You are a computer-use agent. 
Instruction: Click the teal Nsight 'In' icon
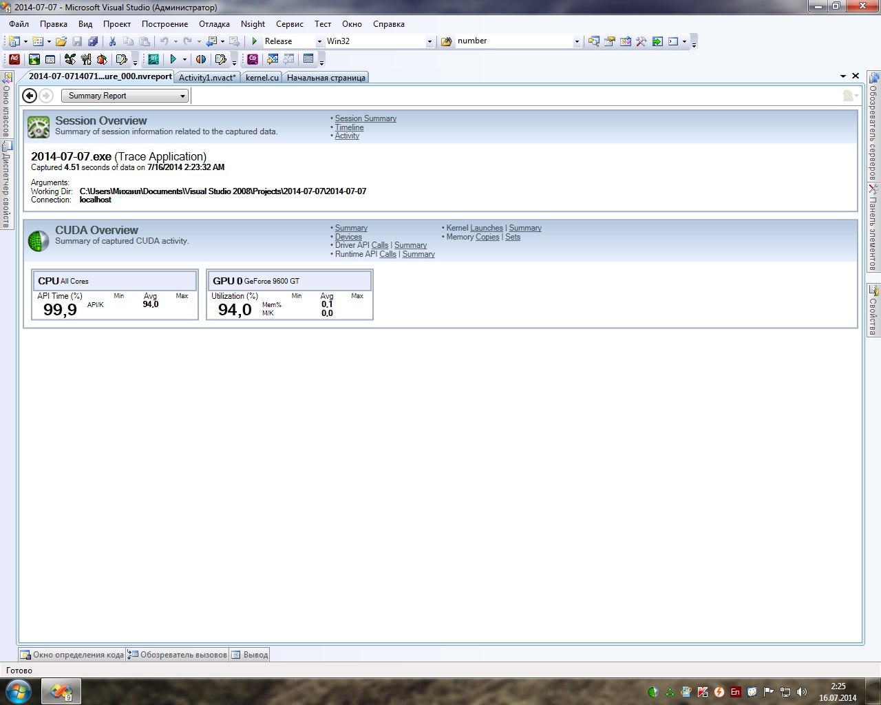tap(153, 59)
